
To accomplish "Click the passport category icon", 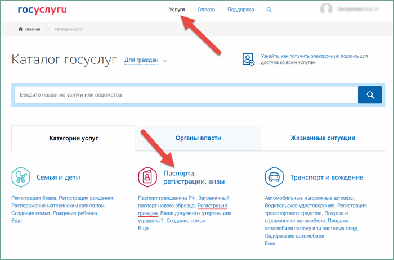I will coord(147,177).
